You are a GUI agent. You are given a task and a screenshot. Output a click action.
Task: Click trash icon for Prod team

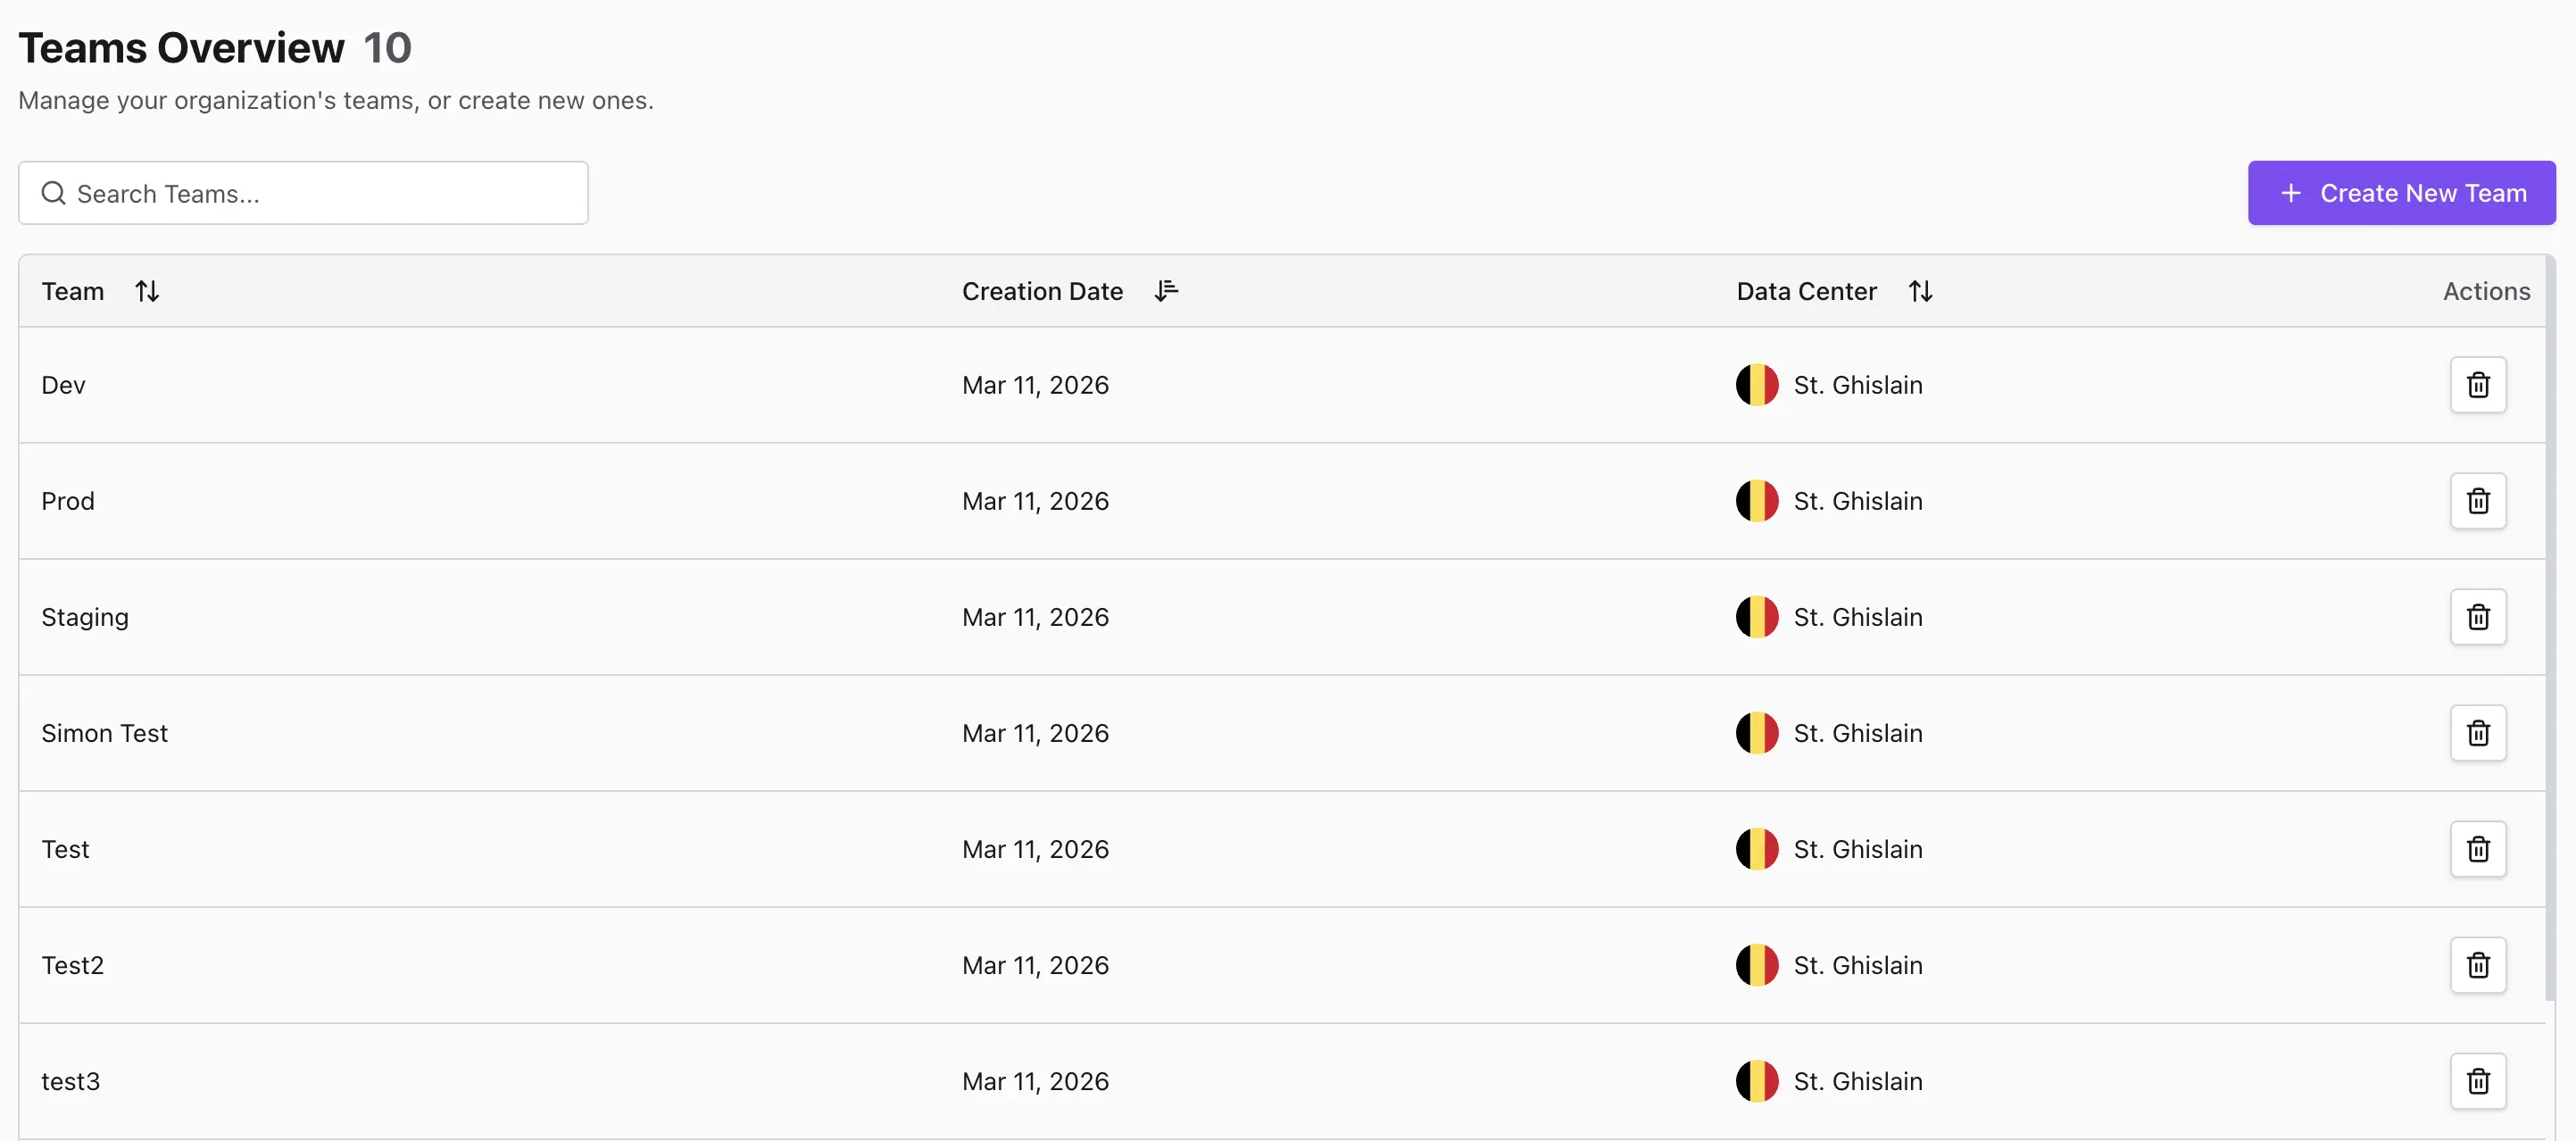click(2477, 501)
